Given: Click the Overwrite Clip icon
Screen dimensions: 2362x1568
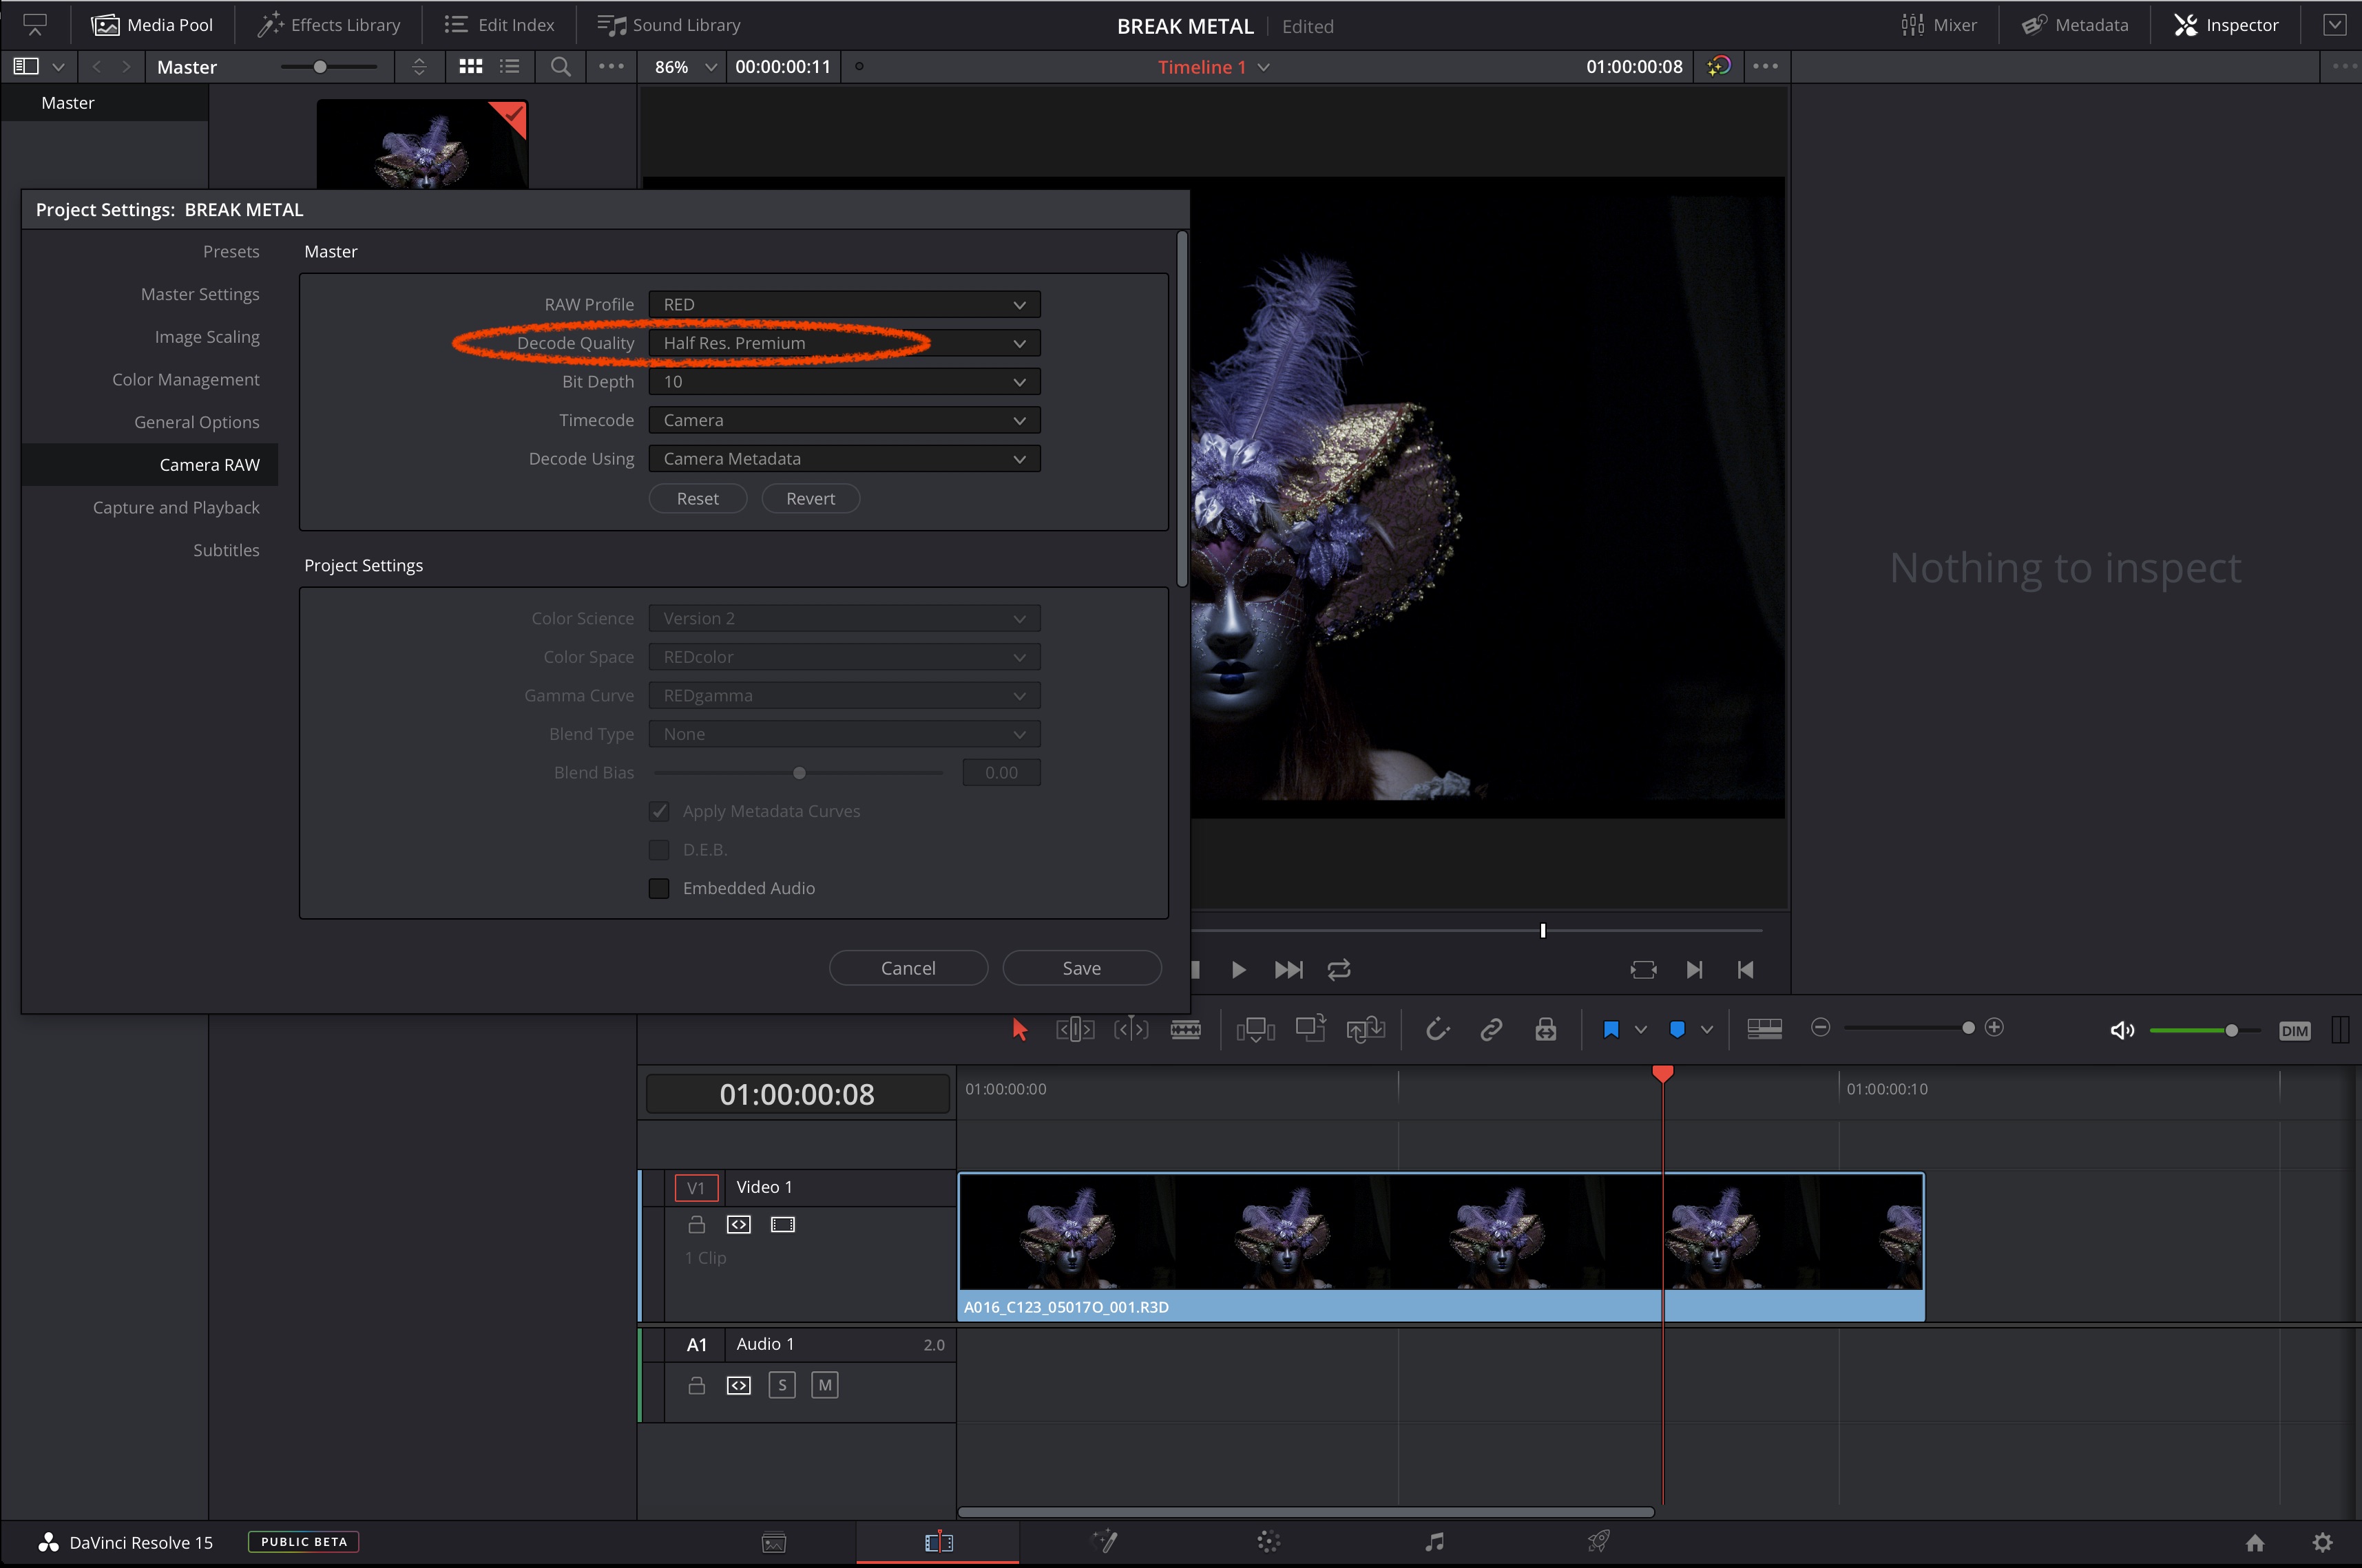Looking at the screenshot, I should tap(1310, 1029).
